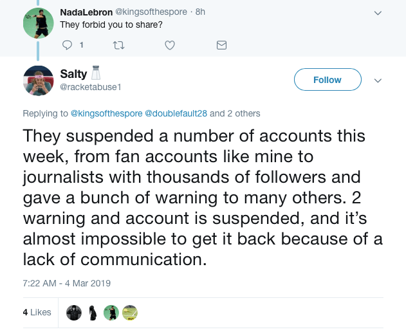View the 4 Likes list
The image size is (406, 334).
click(37, 312)
